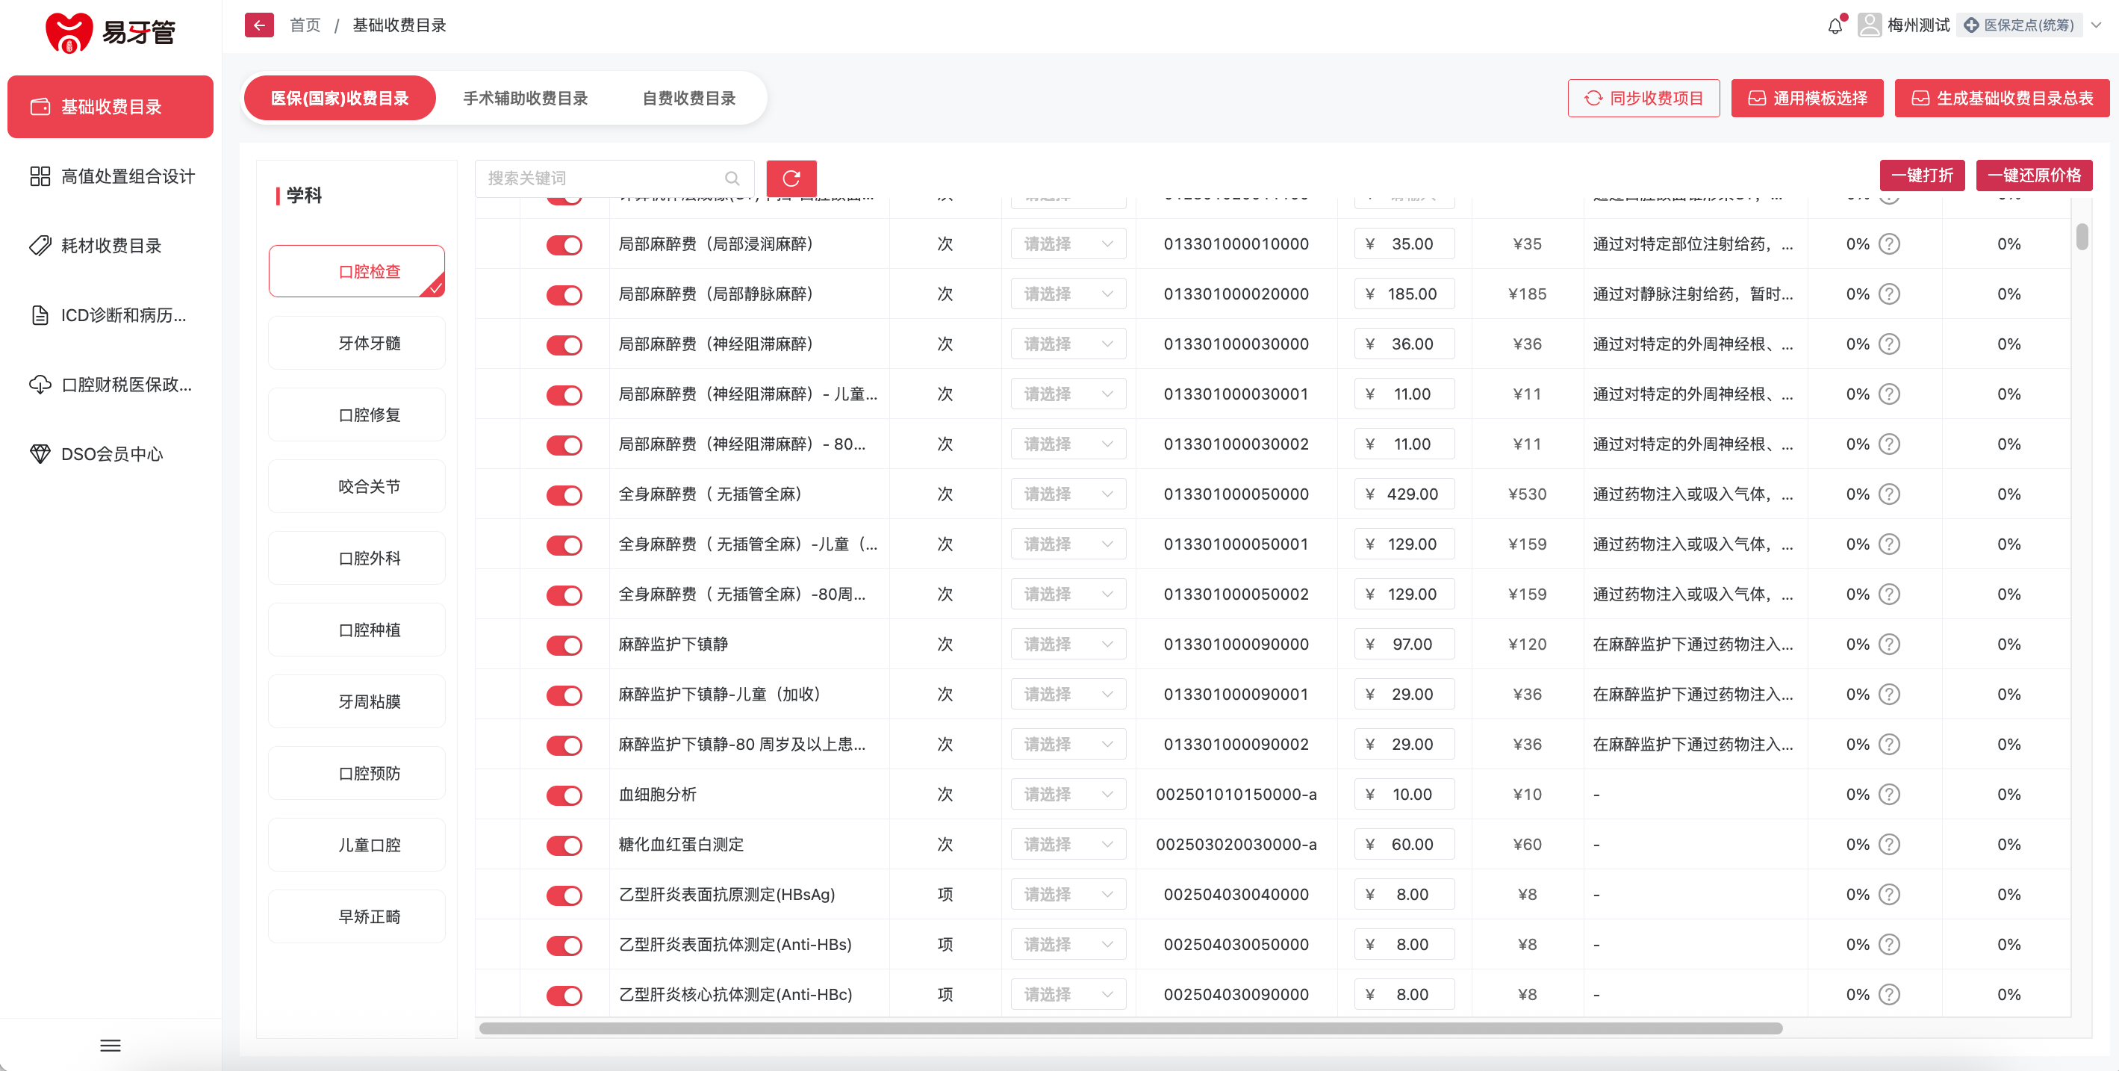Click the horizontal table scrollbar
Screen dimensions: 2119x1071
tap(1130, 1028)
